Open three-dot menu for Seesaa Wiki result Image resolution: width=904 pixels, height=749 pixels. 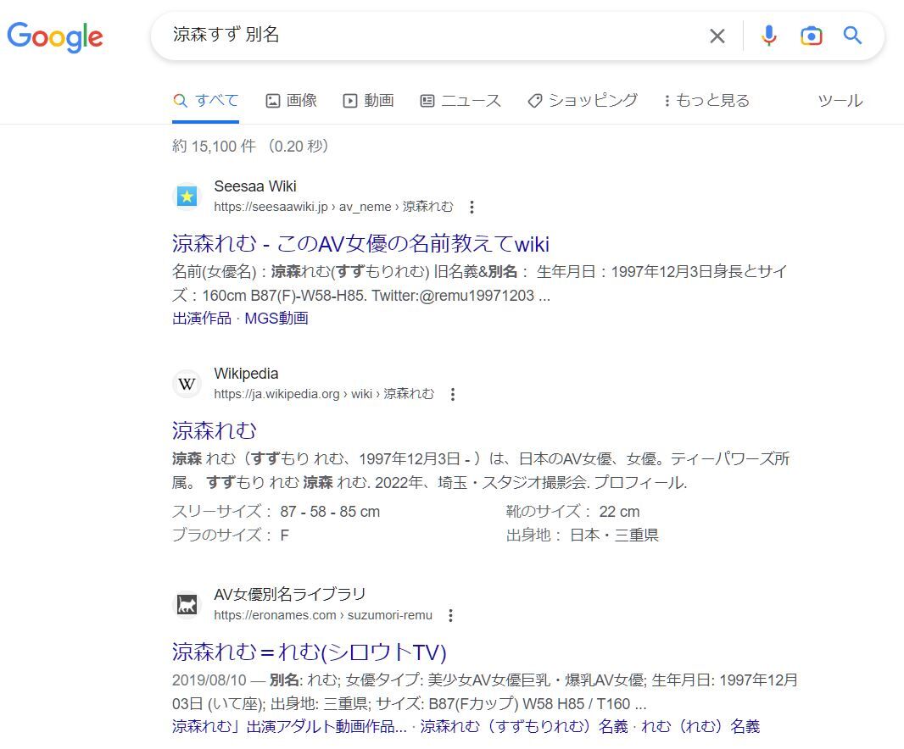click(x=472, y=207)
